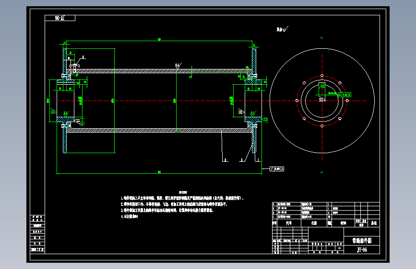The height and width of the screenshot is (269, 416).
Task: Click the part balloon number 4 leader label
Action: pyautogui.click(x=83, y=57)
